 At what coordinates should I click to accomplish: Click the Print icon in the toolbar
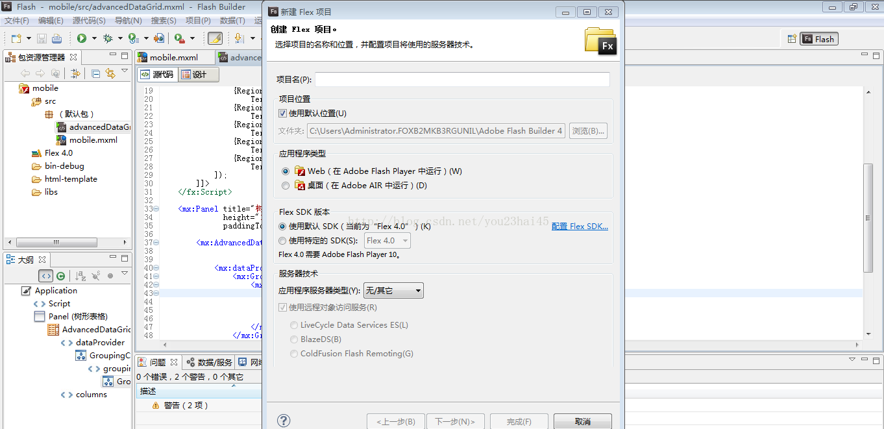click(x=56, y=39)
